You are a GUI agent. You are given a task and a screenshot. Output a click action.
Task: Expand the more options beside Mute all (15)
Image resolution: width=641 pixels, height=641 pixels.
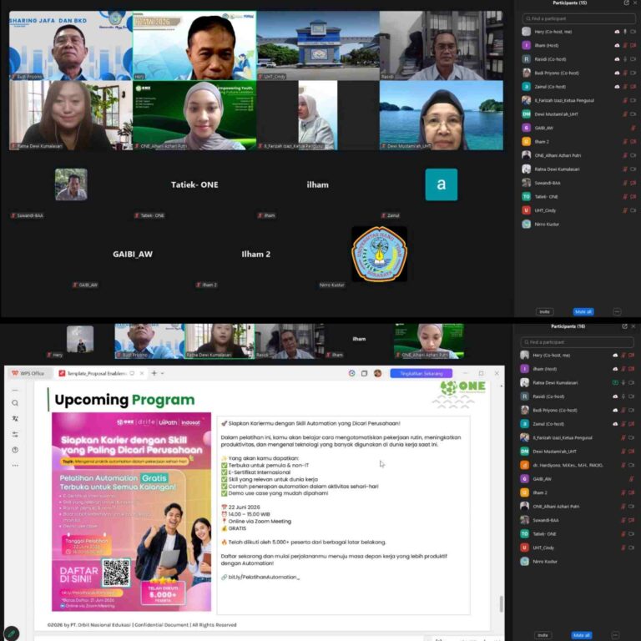tap(618, 311)
